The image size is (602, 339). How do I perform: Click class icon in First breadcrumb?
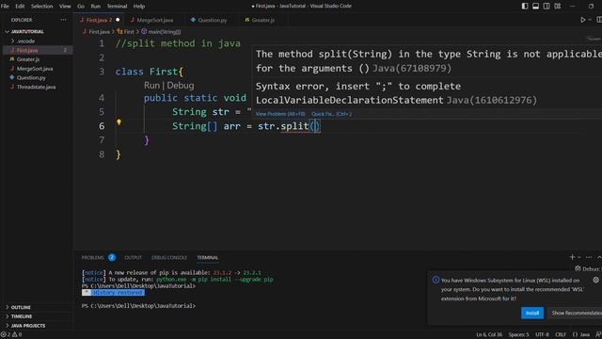coord(119,31)
